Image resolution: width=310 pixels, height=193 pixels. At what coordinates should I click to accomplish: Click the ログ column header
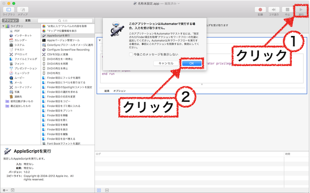click(x=98, y=154)
